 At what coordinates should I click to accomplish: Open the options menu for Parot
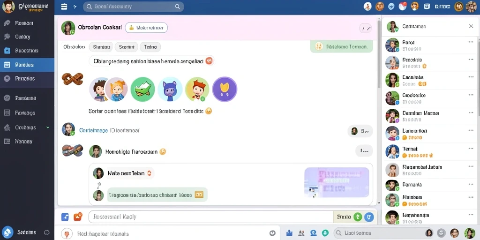click(471, 42)
